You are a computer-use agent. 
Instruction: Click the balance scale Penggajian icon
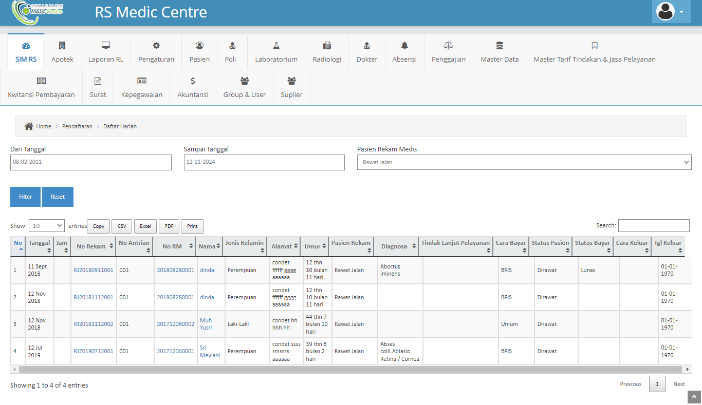pyautogui.click(x=448, y=46)
